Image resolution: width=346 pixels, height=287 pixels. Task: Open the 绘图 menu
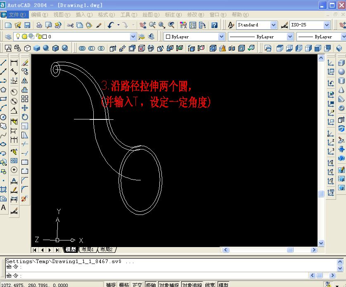(x=151, y=15)
